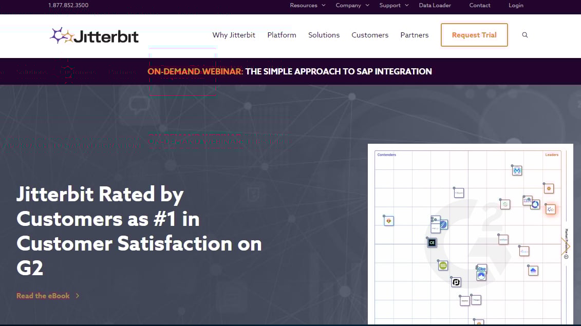Click the G2 grid report image

pos(470,234)
